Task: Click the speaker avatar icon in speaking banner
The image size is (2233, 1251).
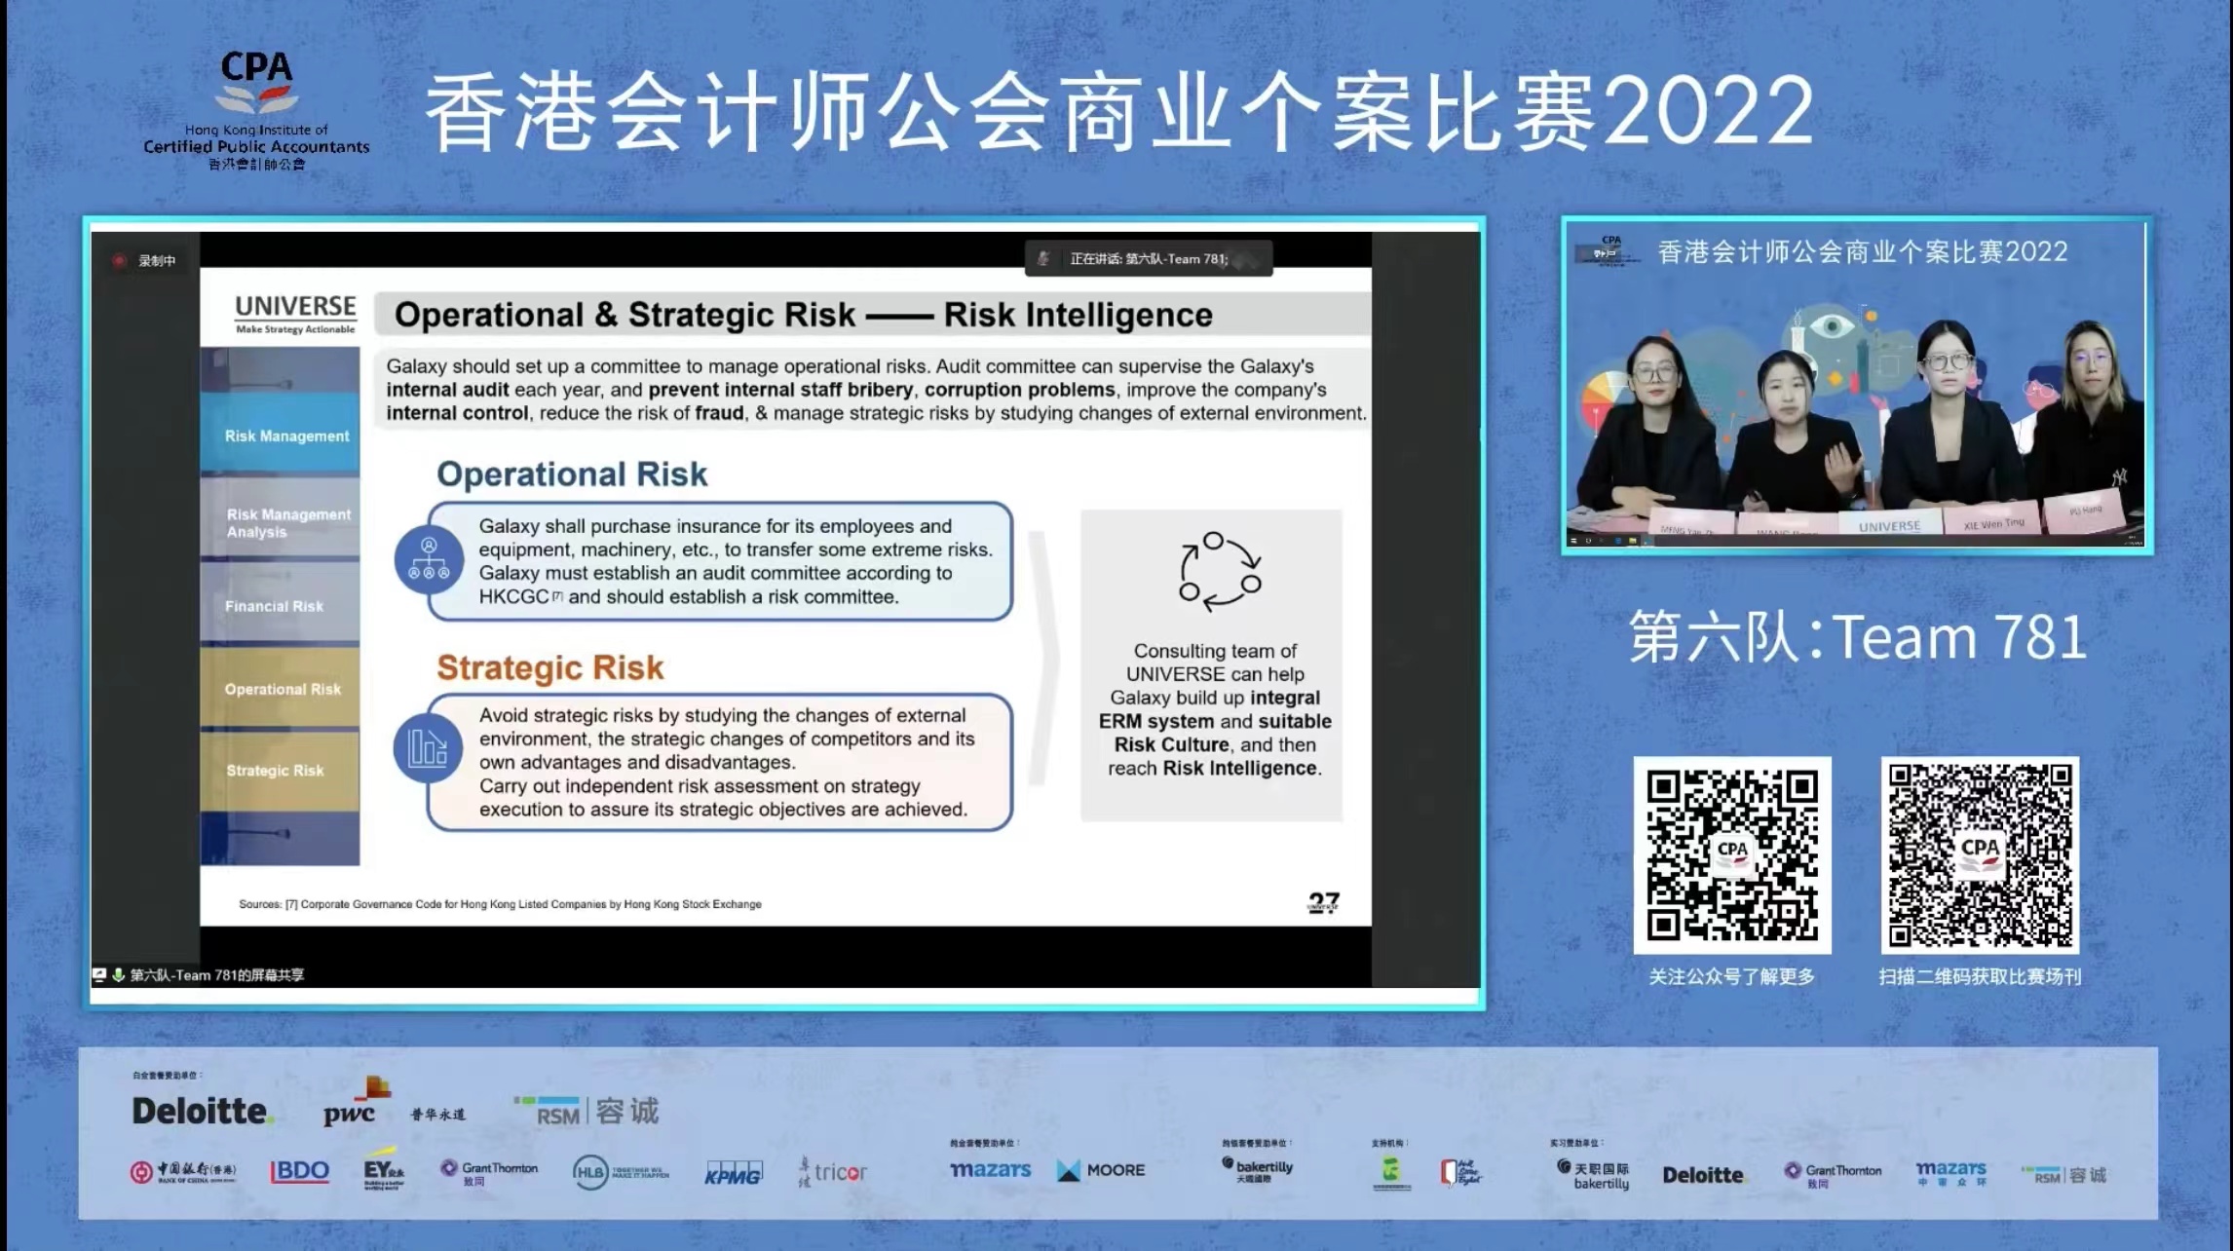Action: [1044, 258]
